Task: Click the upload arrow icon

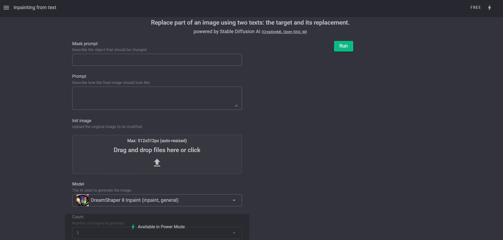Action: 157,162
